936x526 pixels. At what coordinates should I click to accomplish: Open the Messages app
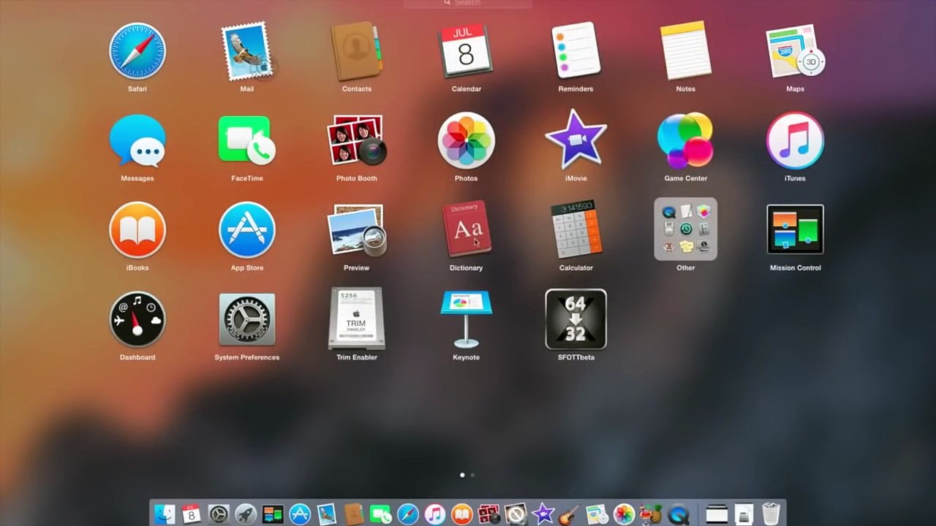(x=137, y=140)
